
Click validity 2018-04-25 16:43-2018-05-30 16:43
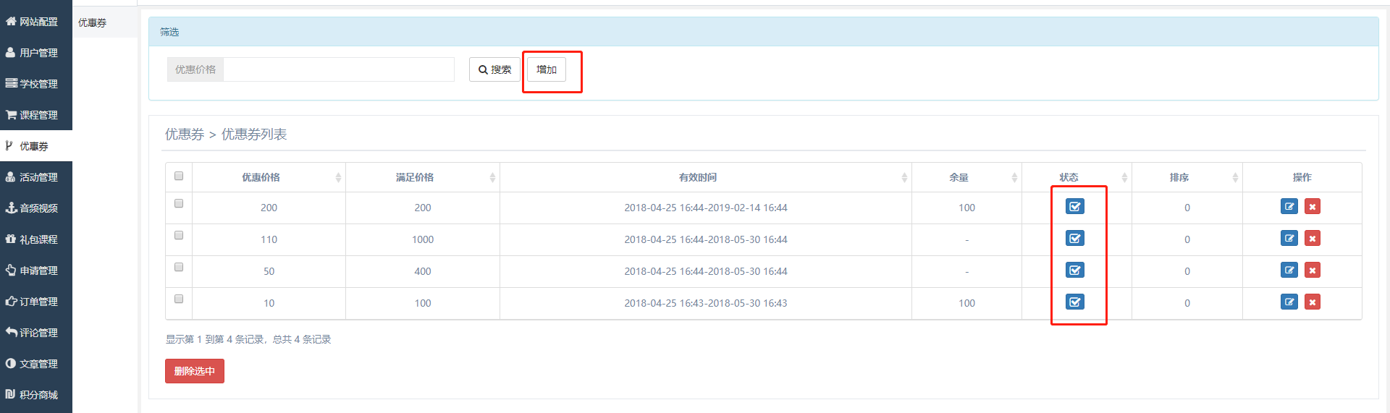[x=706, y=303]
